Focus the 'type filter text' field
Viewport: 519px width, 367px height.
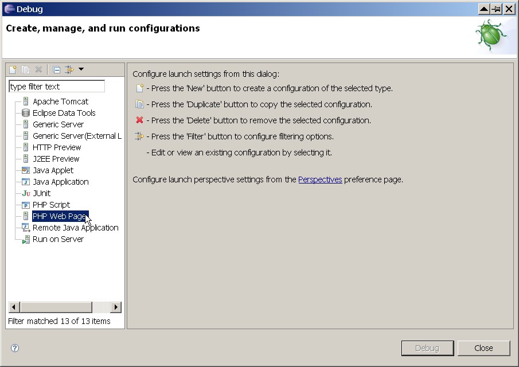57,87
